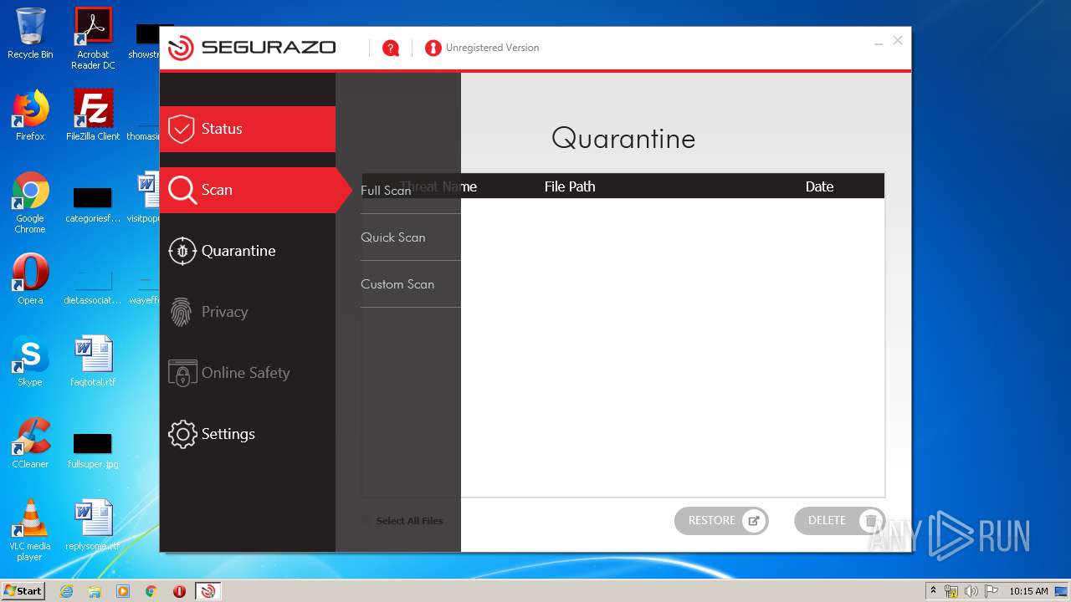Open the Windows Start menu
Image resolution: width=1071 pixels, height=602 pixels.
coord(23,591)
